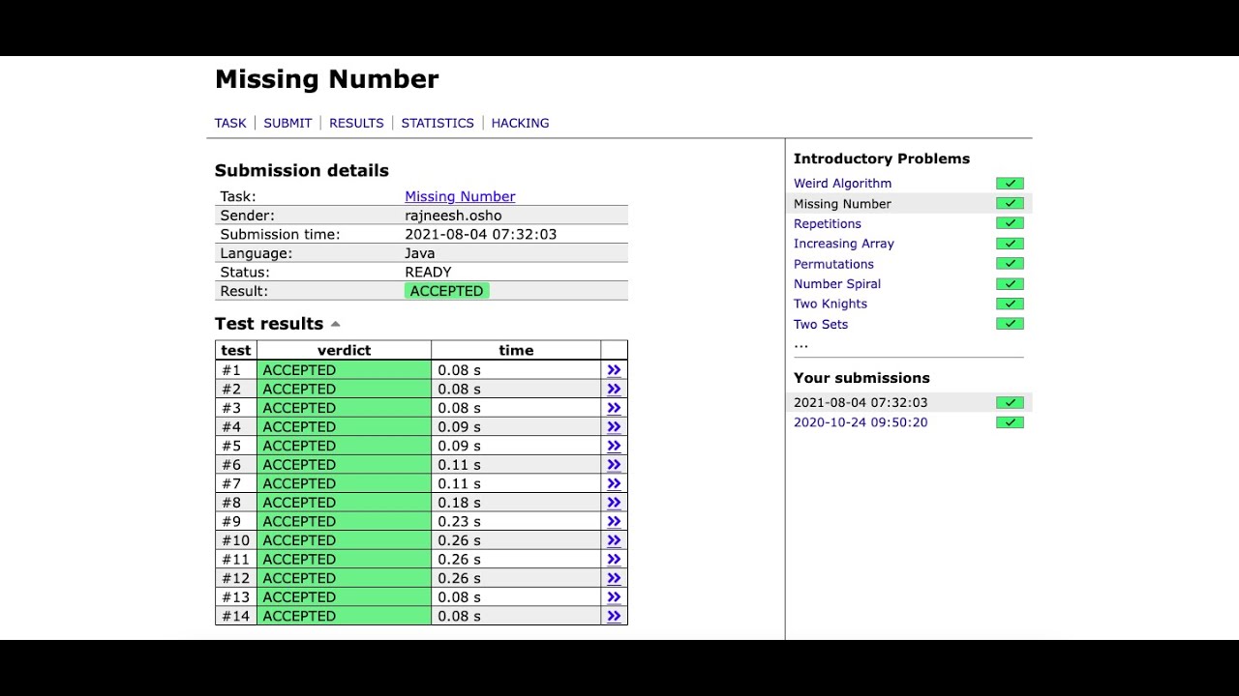Image resolution: width=1239 pixels, height=696 pixels.
Task: Open test #2 details arrow icon
Action: click(x=614, y=390)
